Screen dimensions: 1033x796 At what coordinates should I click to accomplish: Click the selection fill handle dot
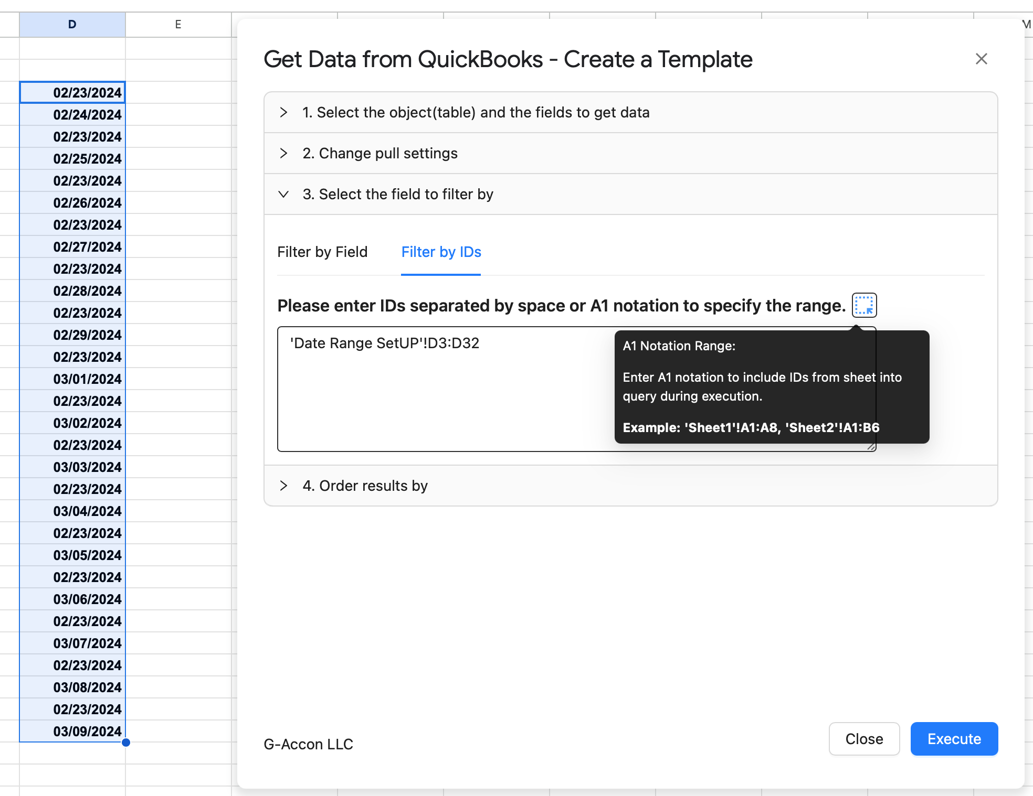pos(126,743)
